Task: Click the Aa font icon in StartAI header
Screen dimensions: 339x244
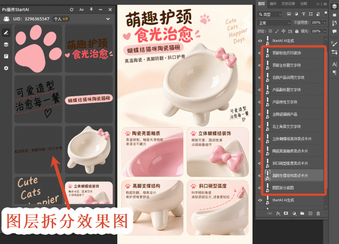Action: pos(81,10)
